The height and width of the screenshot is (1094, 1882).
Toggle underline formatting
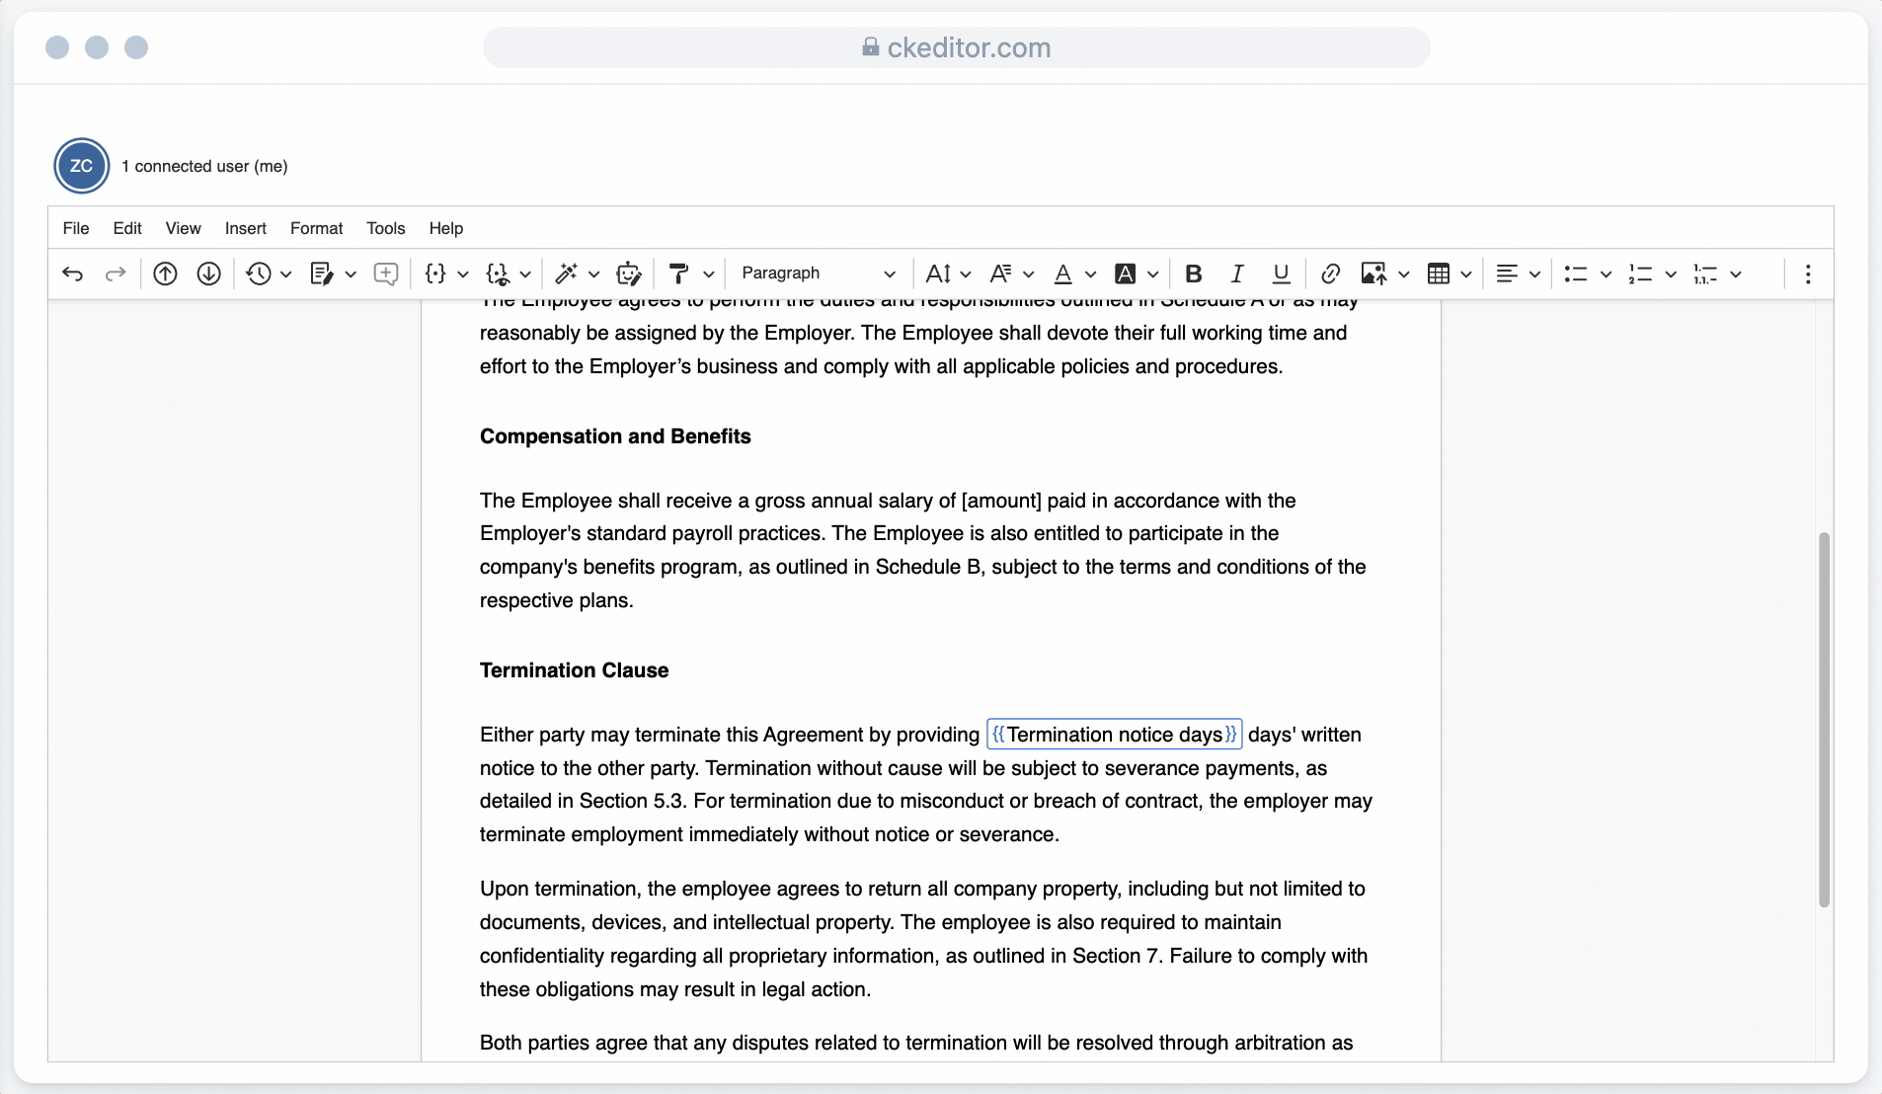pos(1281,273)
